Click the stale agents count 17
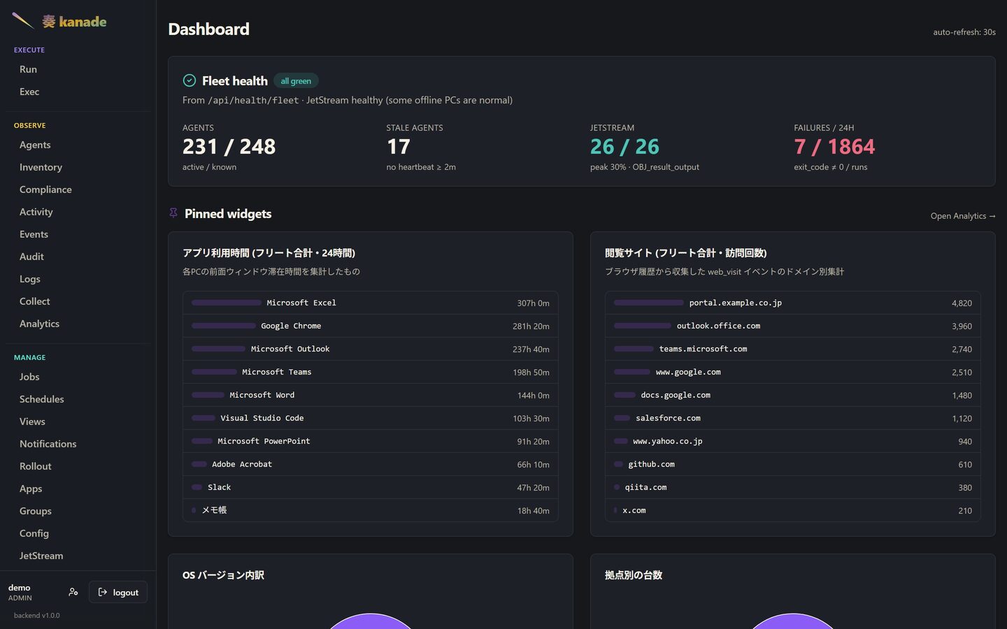 coord(398,147)
